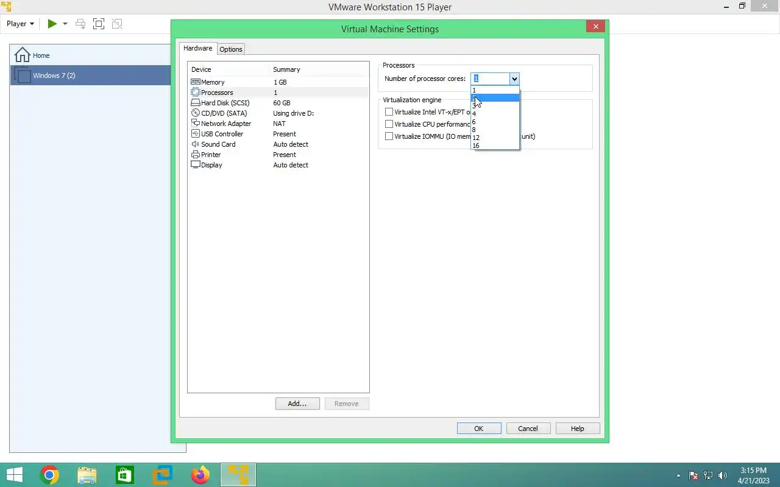
Task: Open the power options arrow beside Play
Action: tap(65, 24)
